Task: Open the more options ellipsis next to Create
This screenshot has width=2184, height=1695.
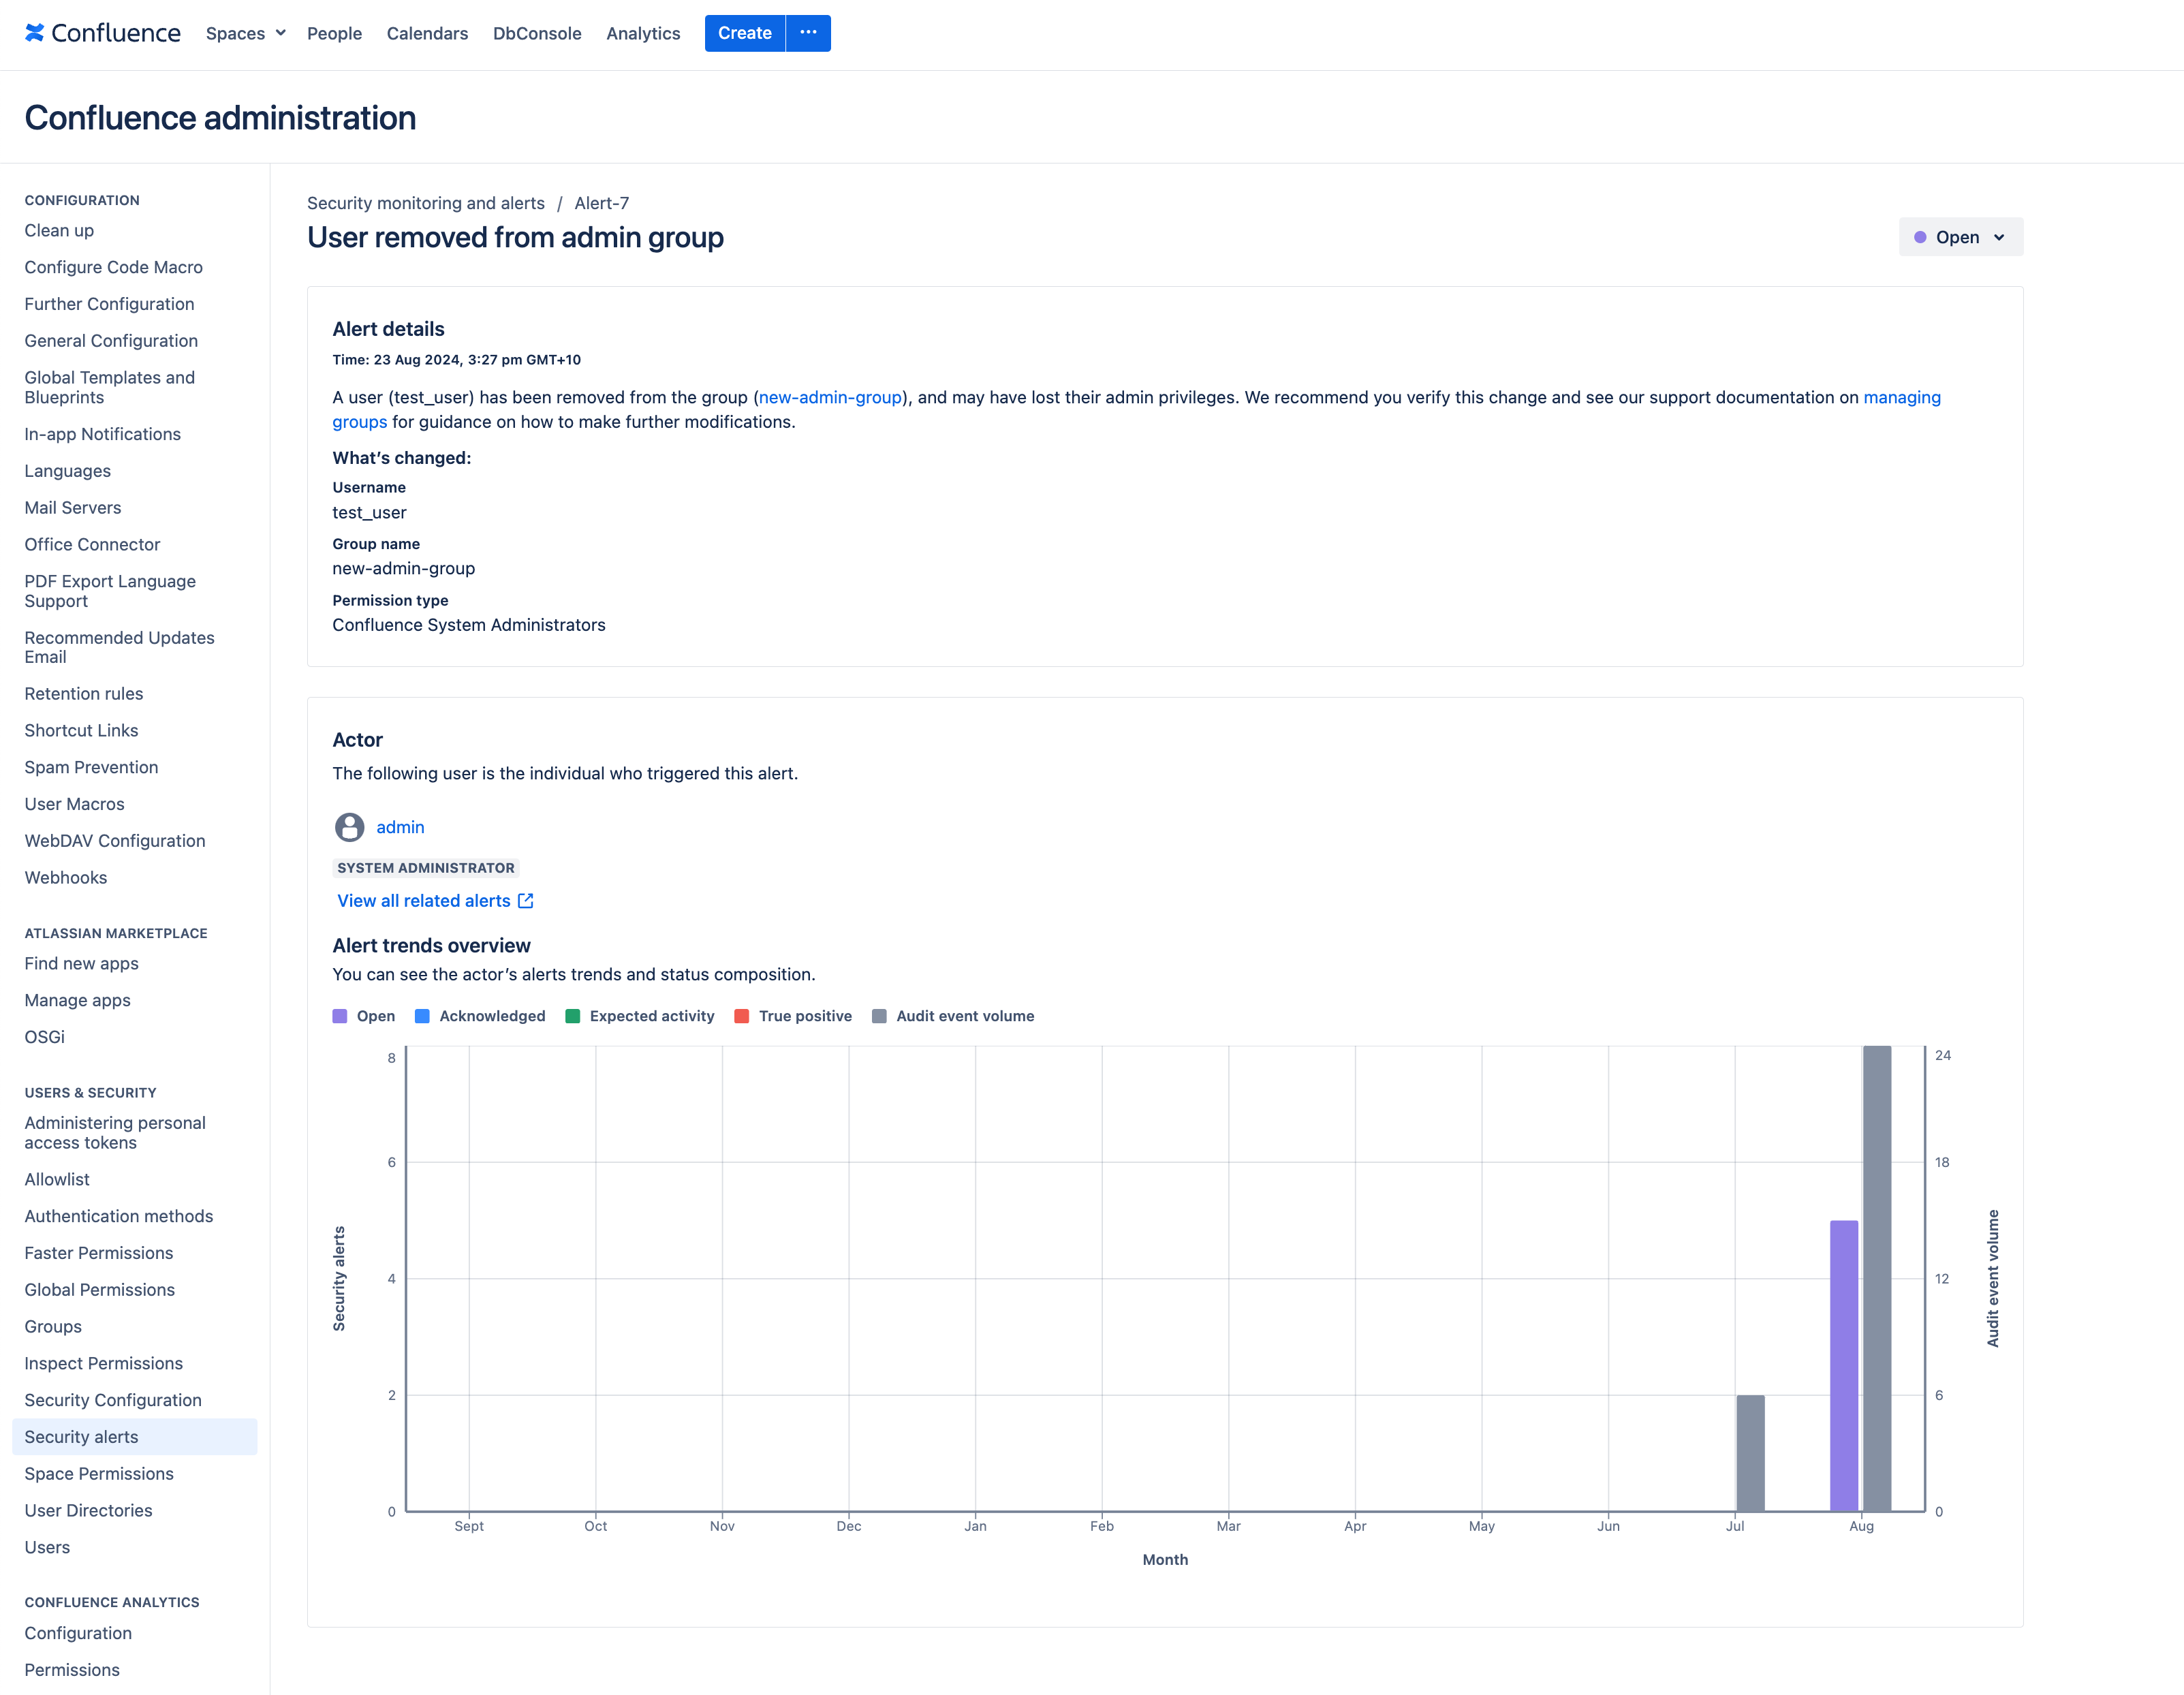Action: point(808,33)
